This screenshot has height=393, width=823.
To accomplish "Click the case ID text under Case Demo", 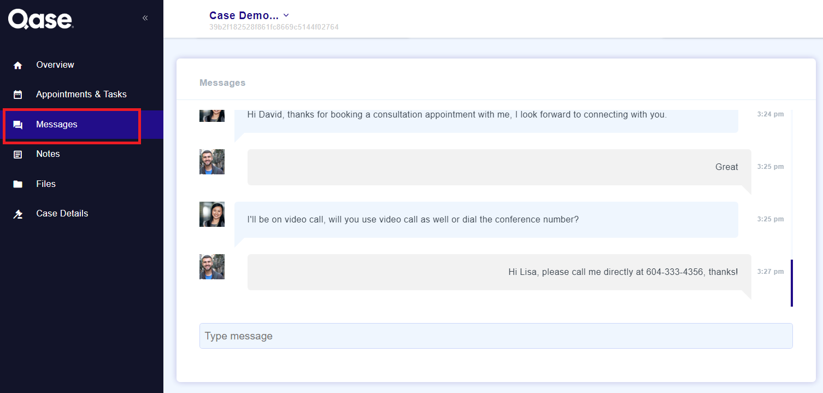I will [x=274, y=27].
